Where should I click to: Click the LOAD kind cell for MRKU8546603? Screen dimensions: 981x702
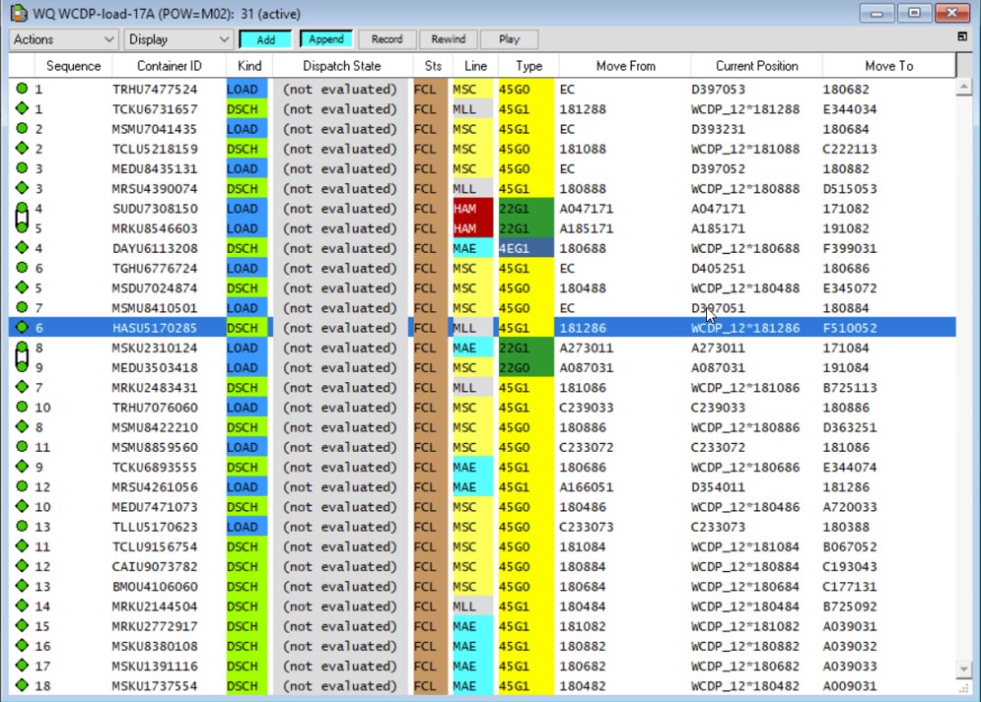246,228
